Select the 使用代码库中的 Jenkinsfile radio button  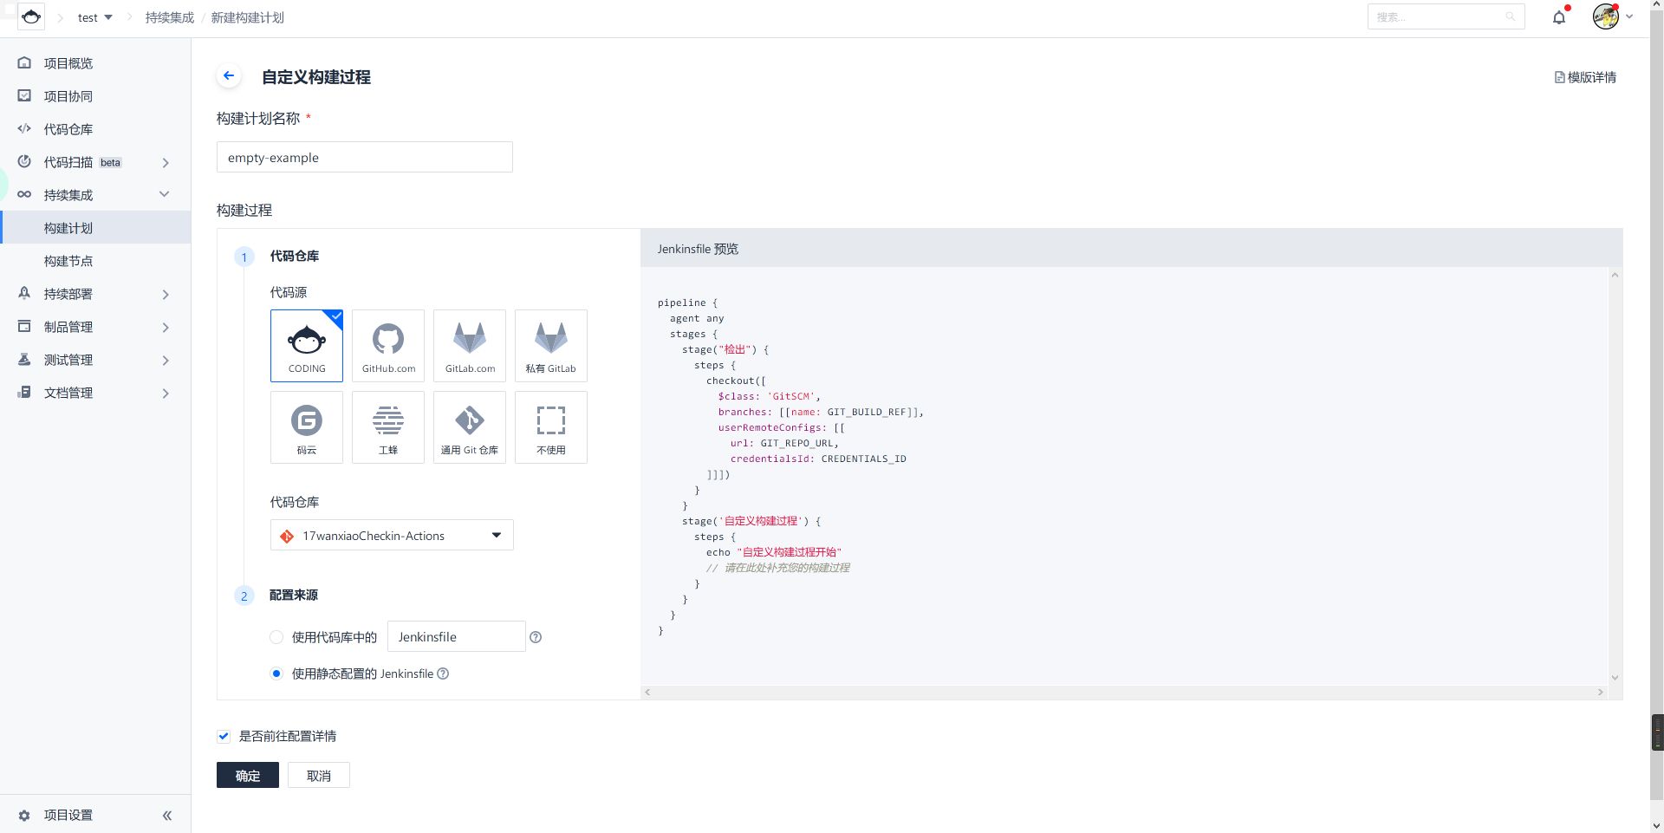click(x=276, y=637)
